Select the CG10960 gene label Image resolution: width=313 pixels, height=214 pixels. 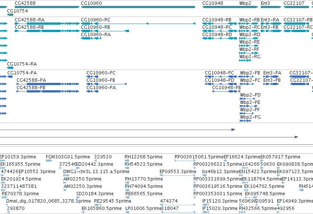91,3
